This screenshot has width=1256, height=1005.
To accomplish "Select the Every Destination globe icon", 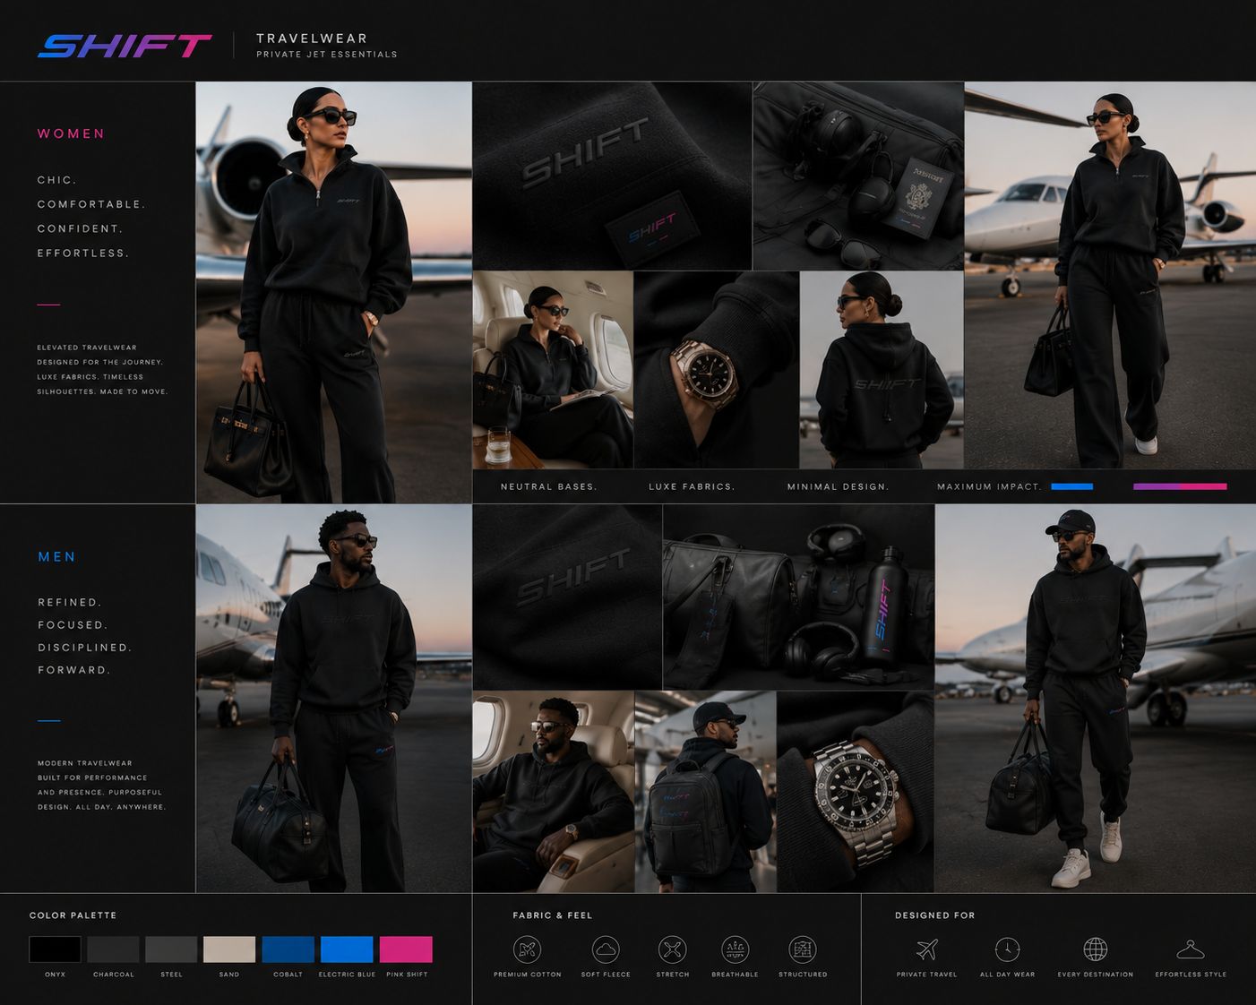I will pos(1095,949).
